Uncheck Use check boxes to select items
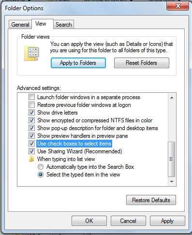192x235 pixels. pos(31,144)
